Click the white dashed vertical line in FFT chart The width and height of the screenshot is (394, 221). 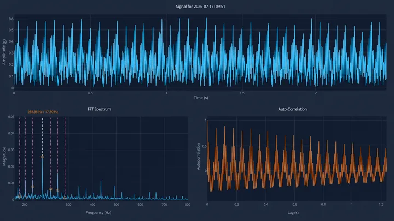point(43,136)
